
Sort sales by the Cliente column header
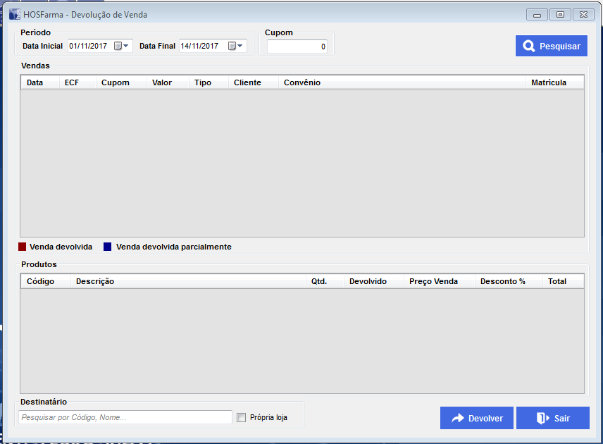pos(247,82)
